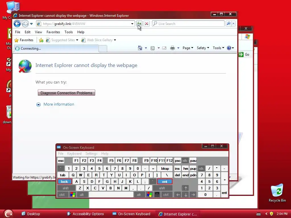Click the Print icon in command bar
Viewport: 291px width, 218px height.
(x=172, y=48)
